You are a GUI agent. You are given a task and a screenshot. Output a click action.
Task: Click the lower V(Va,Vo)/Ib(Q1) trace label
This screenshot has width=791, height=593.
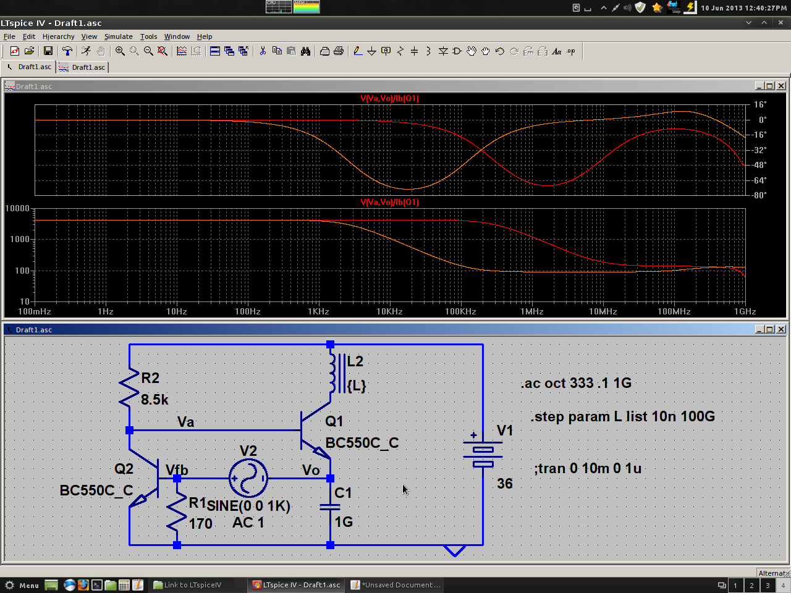(x=389, y=202)
